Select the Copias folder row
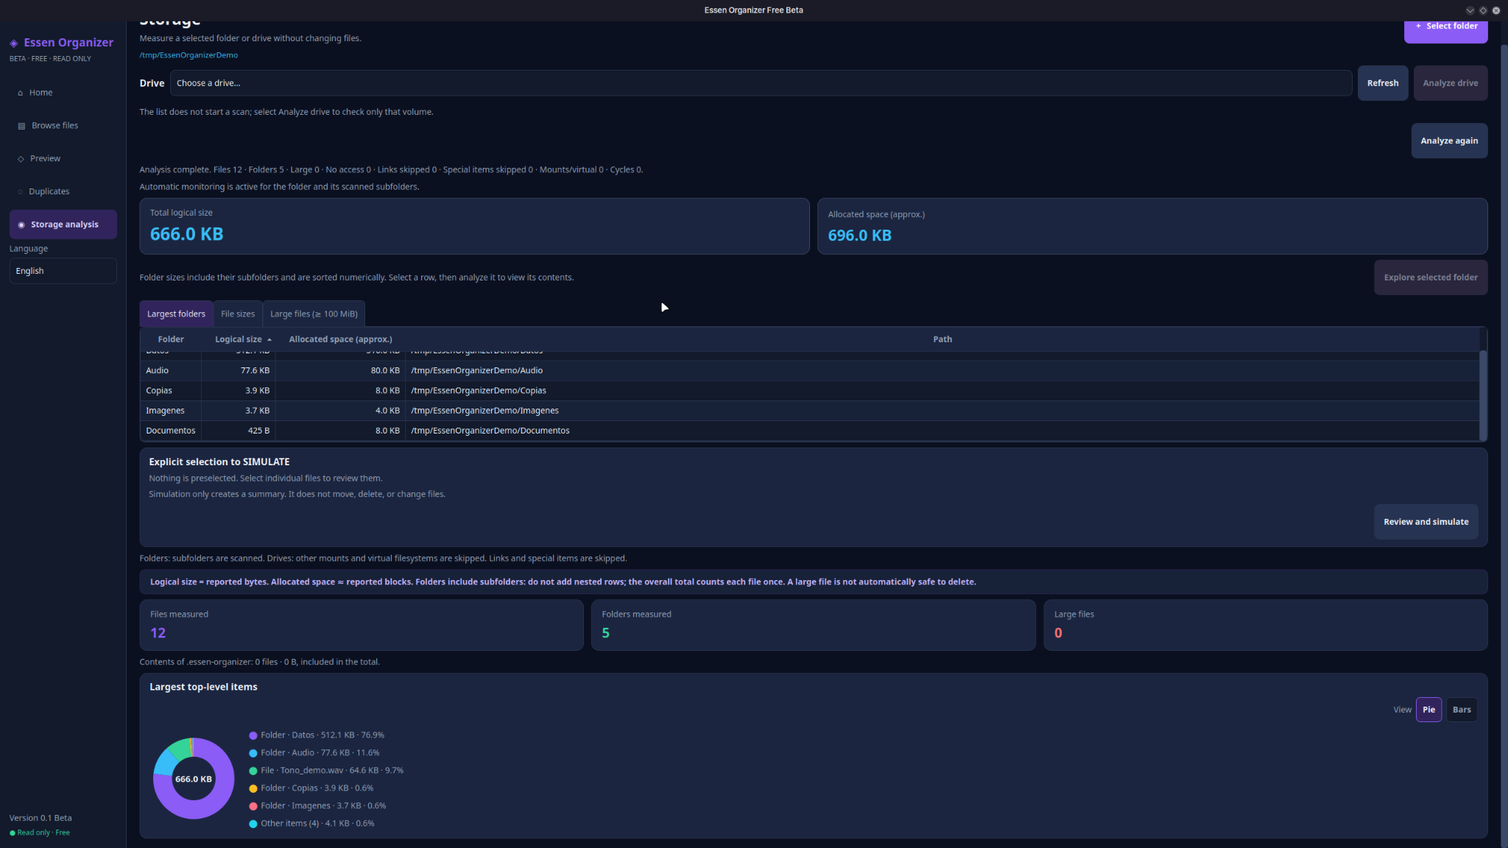This screenshot has height=848, width=1508. pyautogui.click(x=809, y=390)
